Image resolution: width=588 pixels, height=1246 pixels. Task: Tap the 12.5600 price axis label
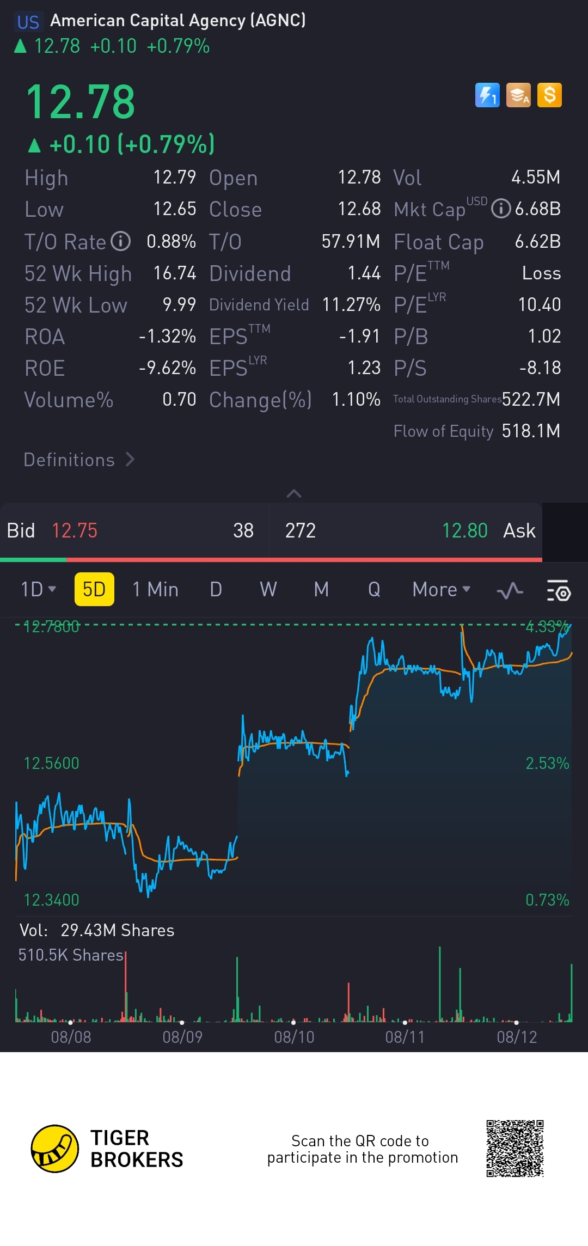51,763
